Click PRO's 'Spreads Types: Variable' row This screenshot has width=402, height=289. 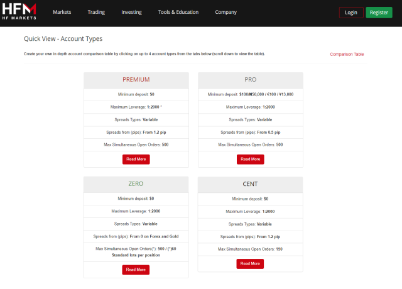(251, 120)
